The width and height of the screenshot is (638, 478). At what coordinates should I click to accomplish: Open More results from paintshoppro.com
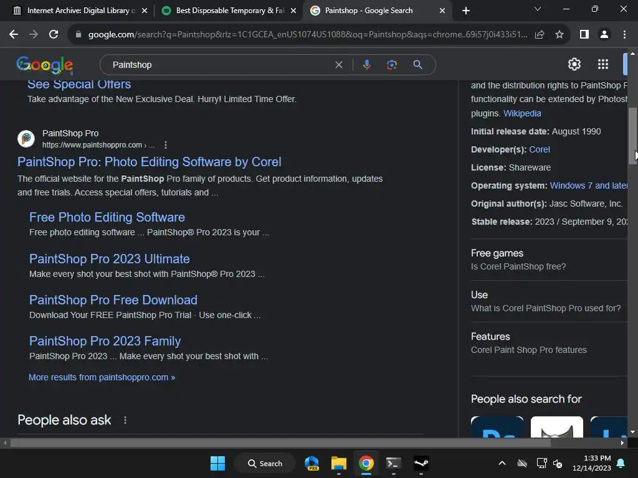[102, 377]
